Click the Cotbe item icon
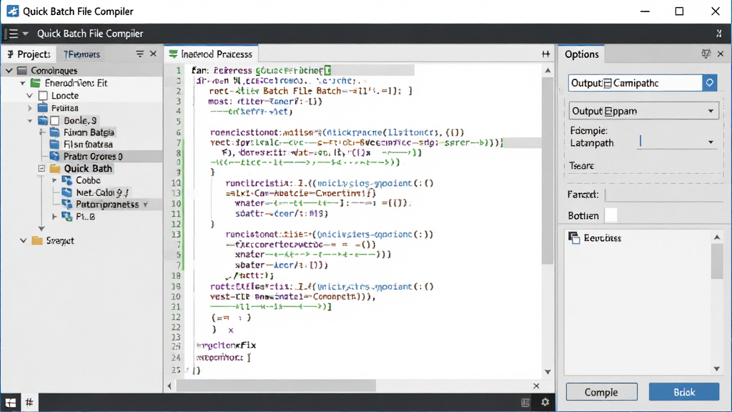 pos(67,180)
